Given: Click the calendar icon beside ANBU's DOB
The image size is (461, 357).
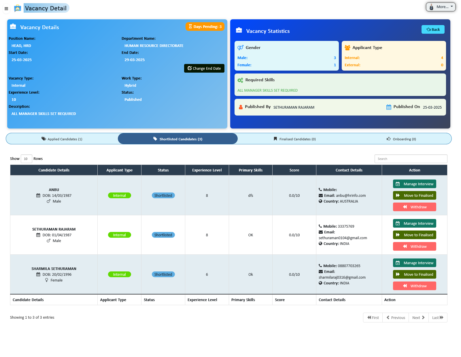Looking at the screenshot, I should coord(38,195).
